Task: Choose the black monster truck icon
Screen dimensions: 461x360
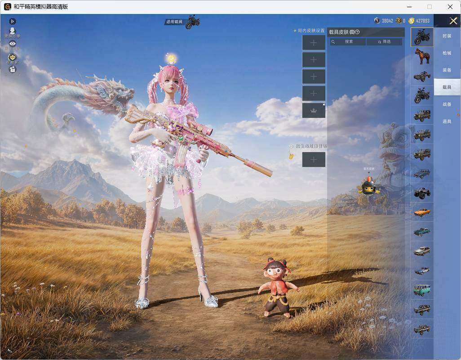Action: coord(422,193)
